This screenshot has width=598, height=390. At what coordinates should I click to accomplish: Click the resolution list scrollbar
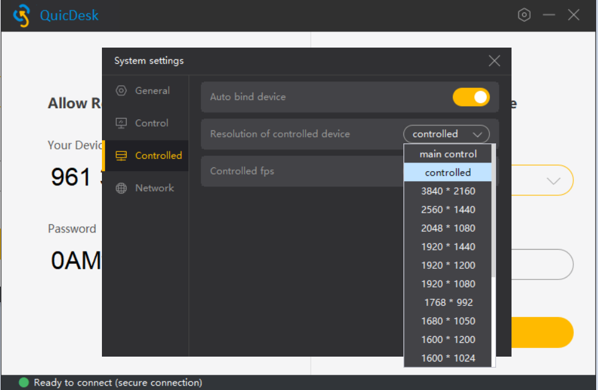494,211
